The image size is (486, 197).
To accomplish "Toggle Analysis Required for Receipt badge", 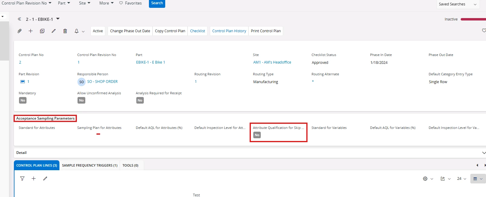I will [x=140, y=100].
